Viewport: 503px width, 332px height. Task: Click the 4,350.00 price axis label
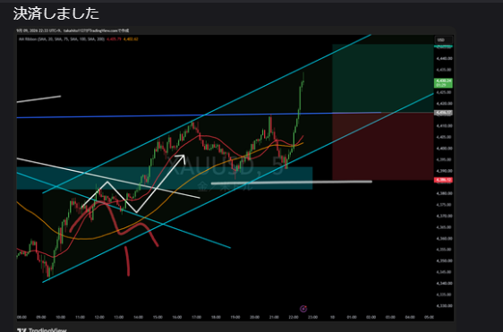pyautogui.click(x=444, y=260)
